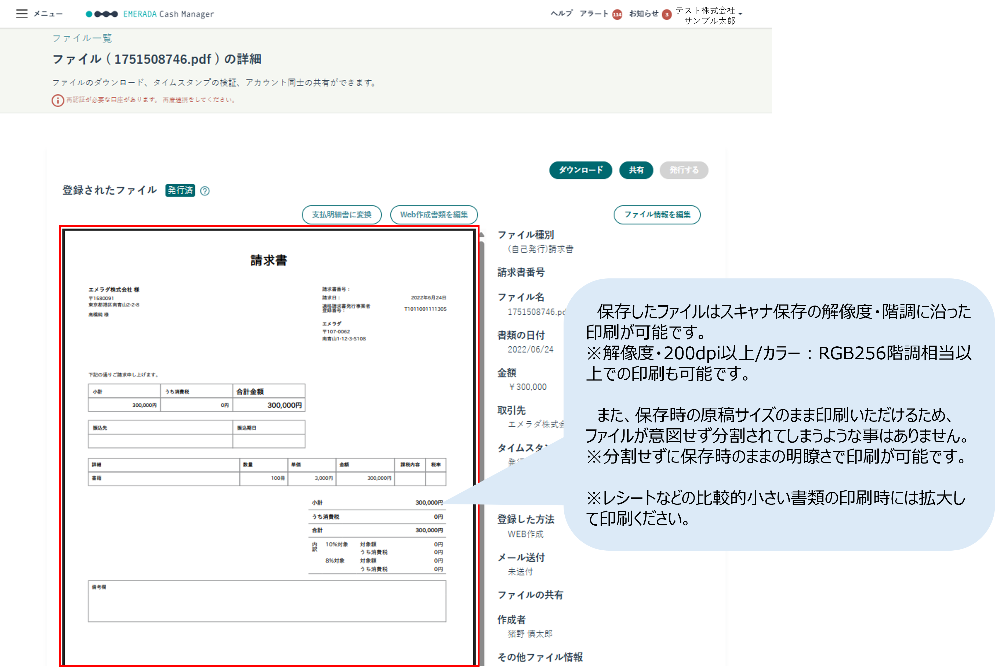Click Web作成書類を編集 button
Viewport: 995px width, 667px height.
434,215
